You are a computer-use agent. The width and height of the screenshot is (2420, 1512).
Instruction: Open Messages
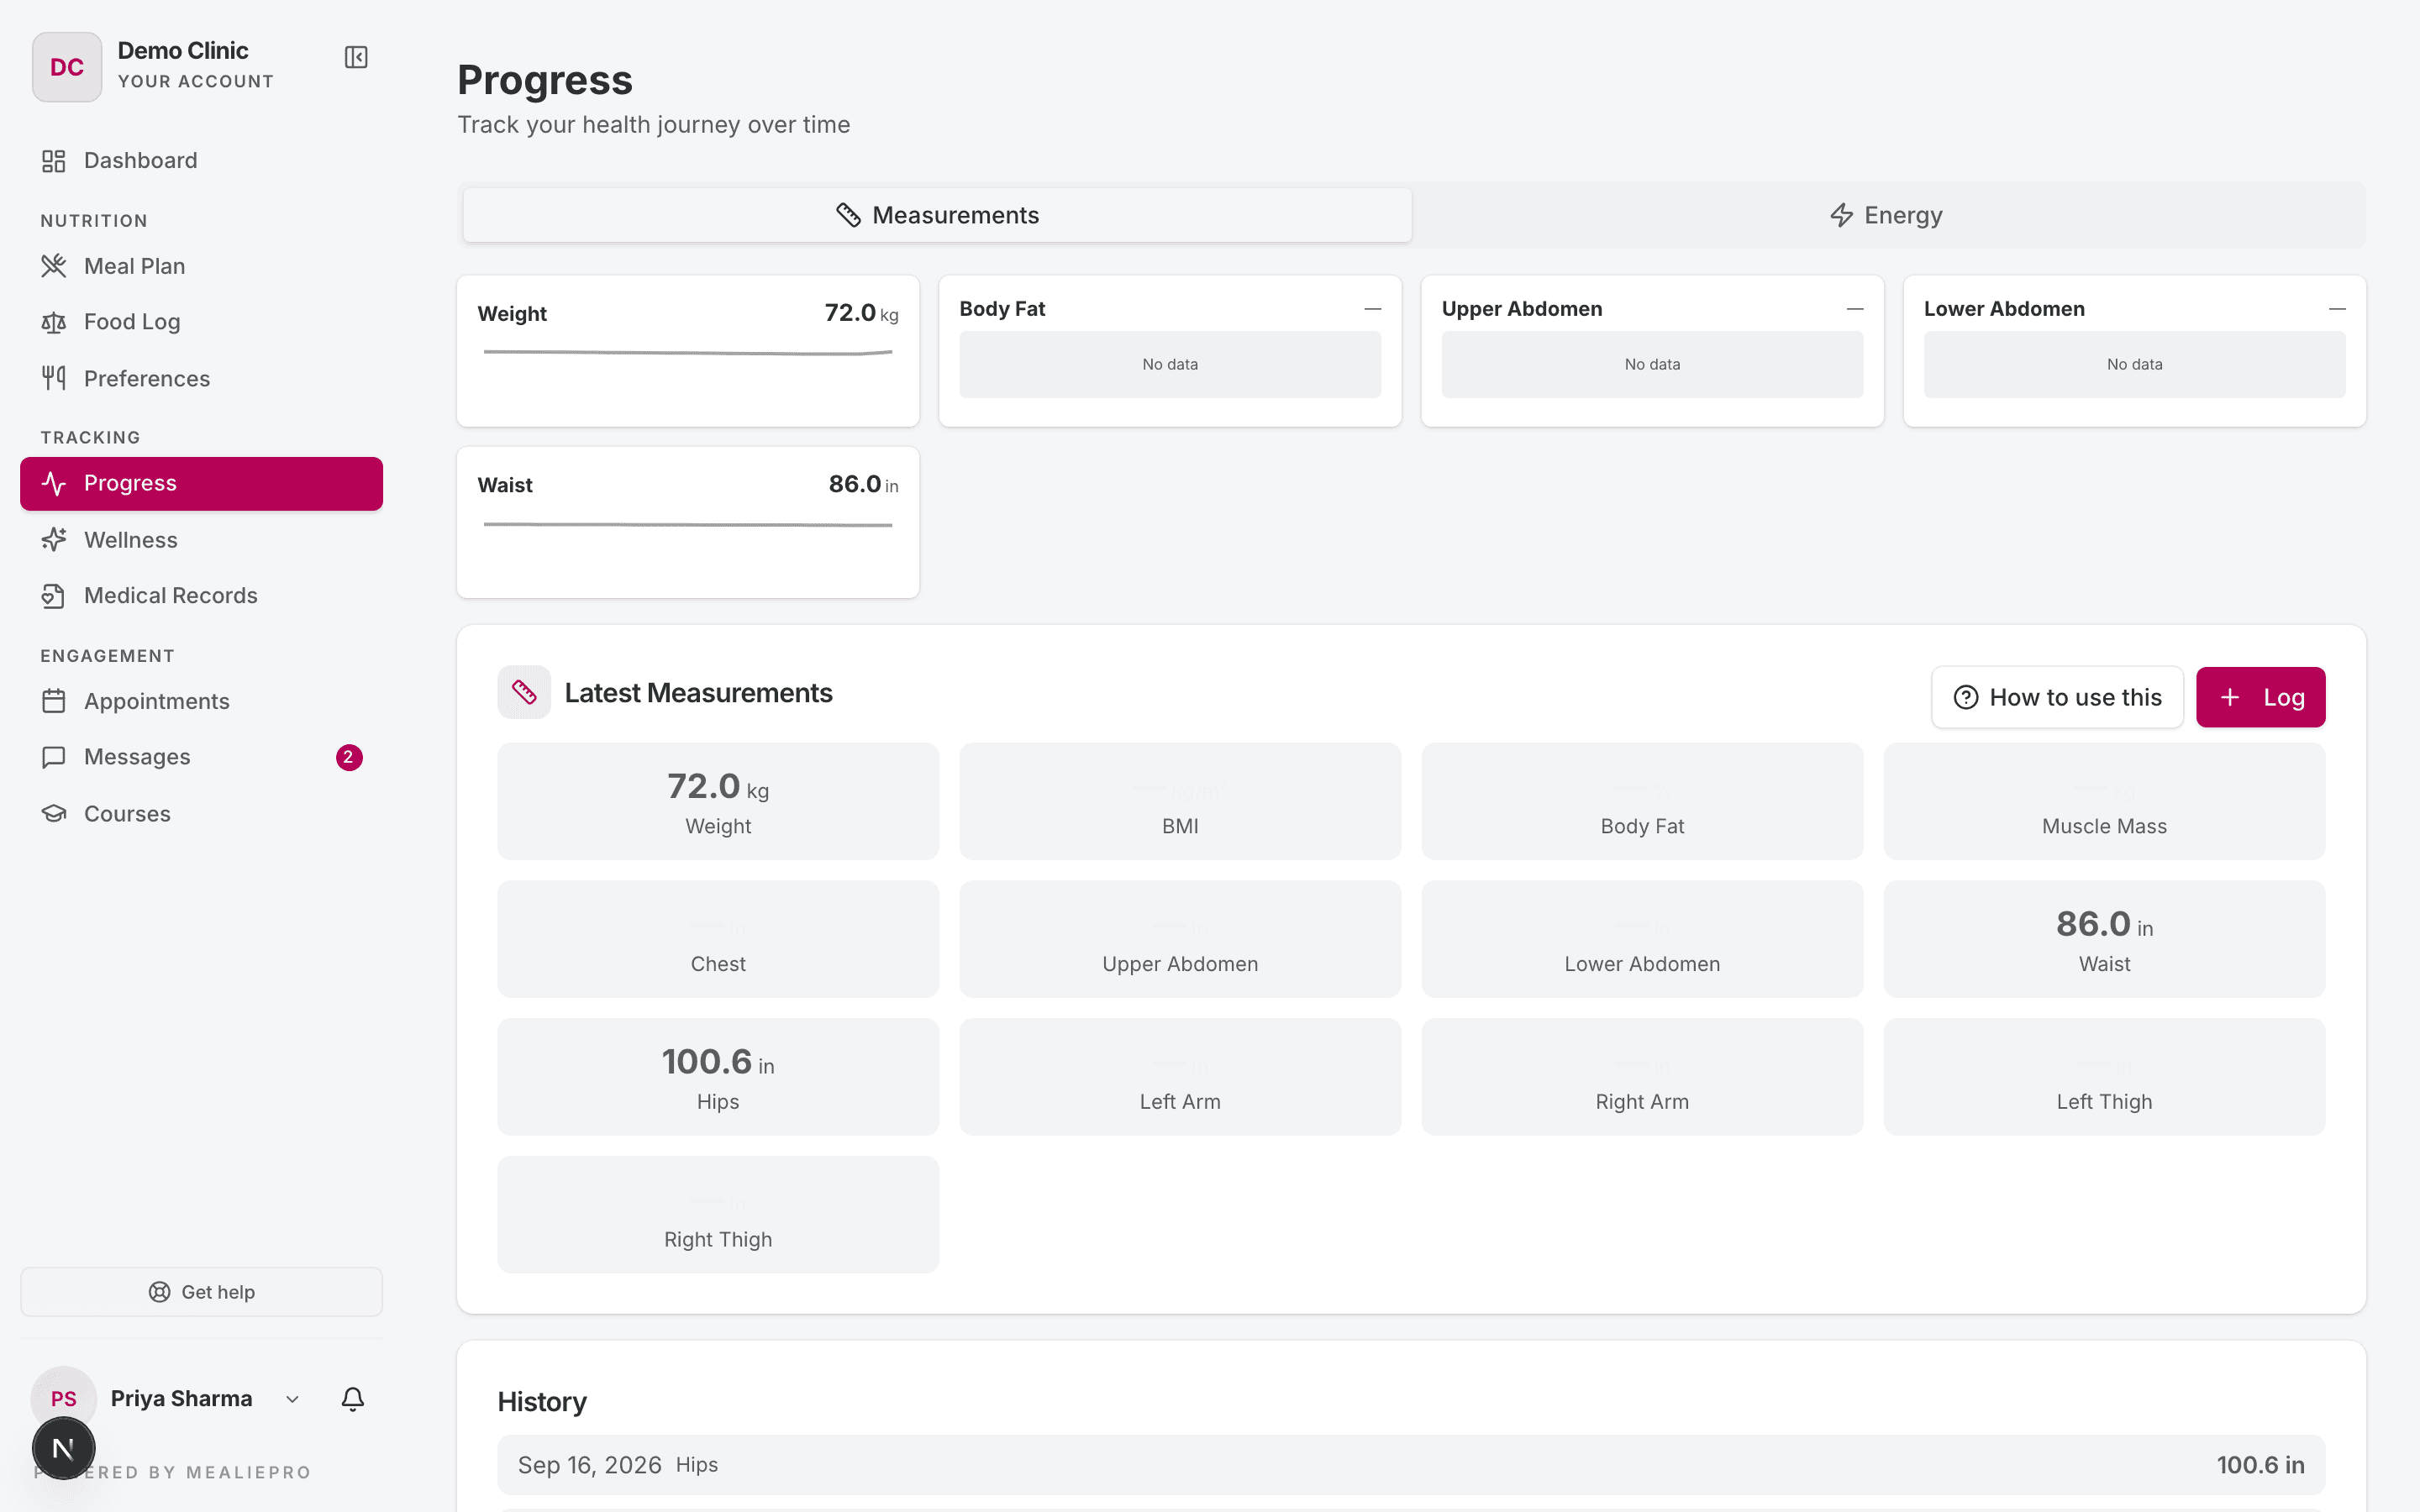pyautogui.click(x=201, y=757)
